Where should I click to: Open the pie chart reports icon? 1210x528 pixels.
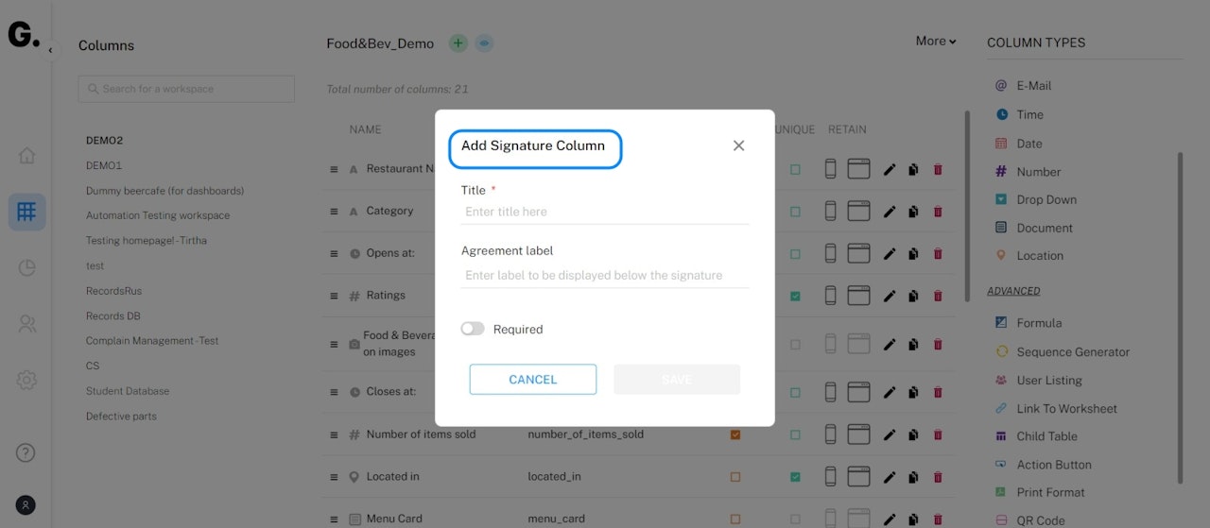26,267
